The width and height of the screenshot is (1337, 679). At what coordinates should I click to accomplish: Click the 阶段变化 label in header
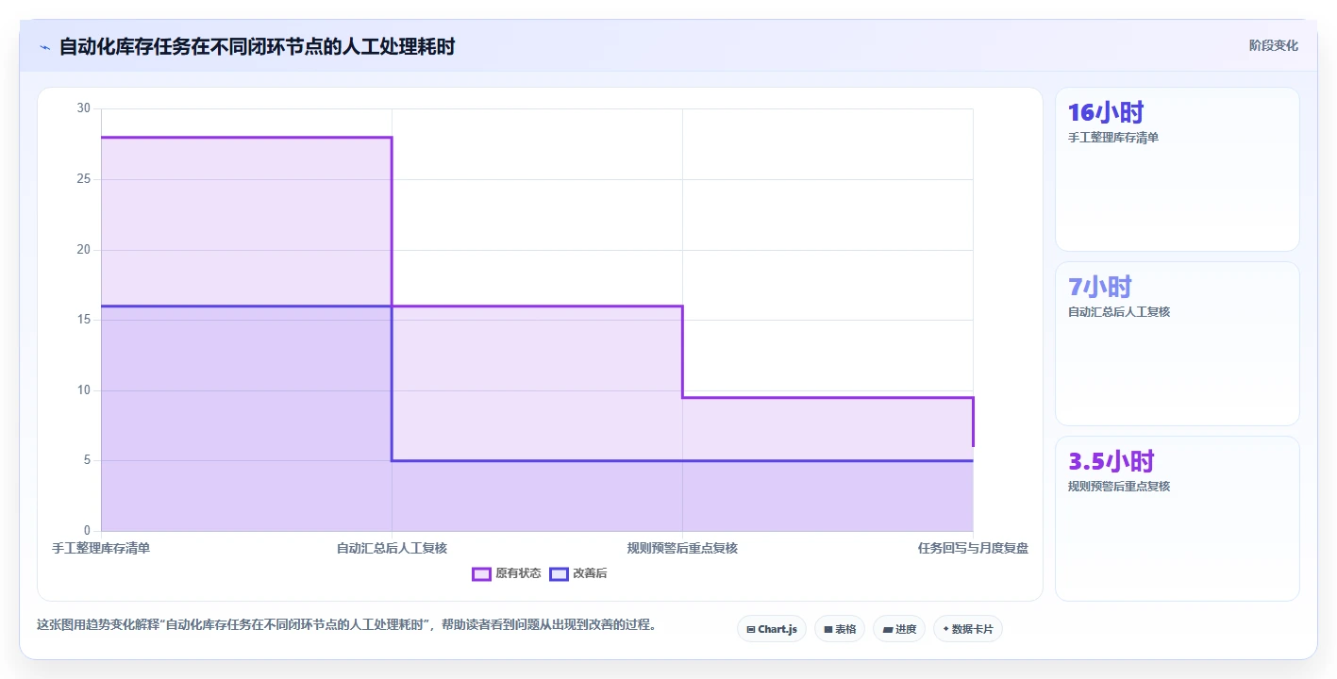tap(1273, 45)
